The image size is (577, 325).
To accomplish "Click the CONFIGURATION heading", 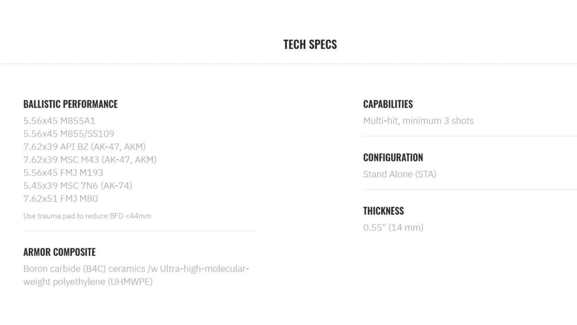I will 393,157.
